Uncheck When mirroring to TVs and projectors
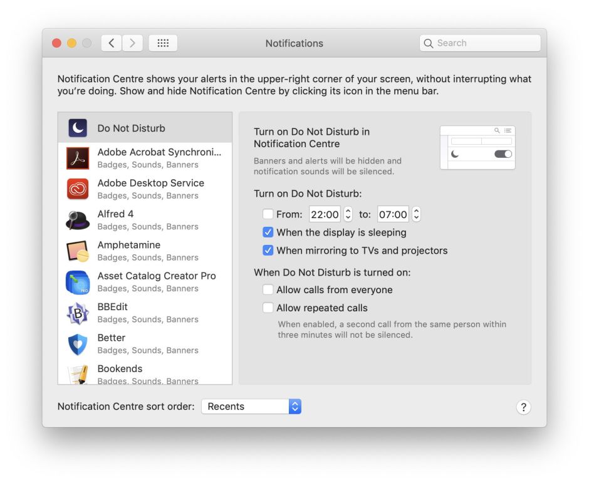 268,251
